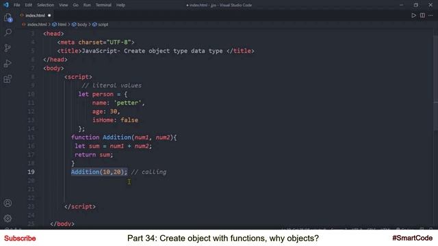The height and width of the screenshot is (246, 438).
Task: Click the return sum; statement
Action: [x=94, y=154]
